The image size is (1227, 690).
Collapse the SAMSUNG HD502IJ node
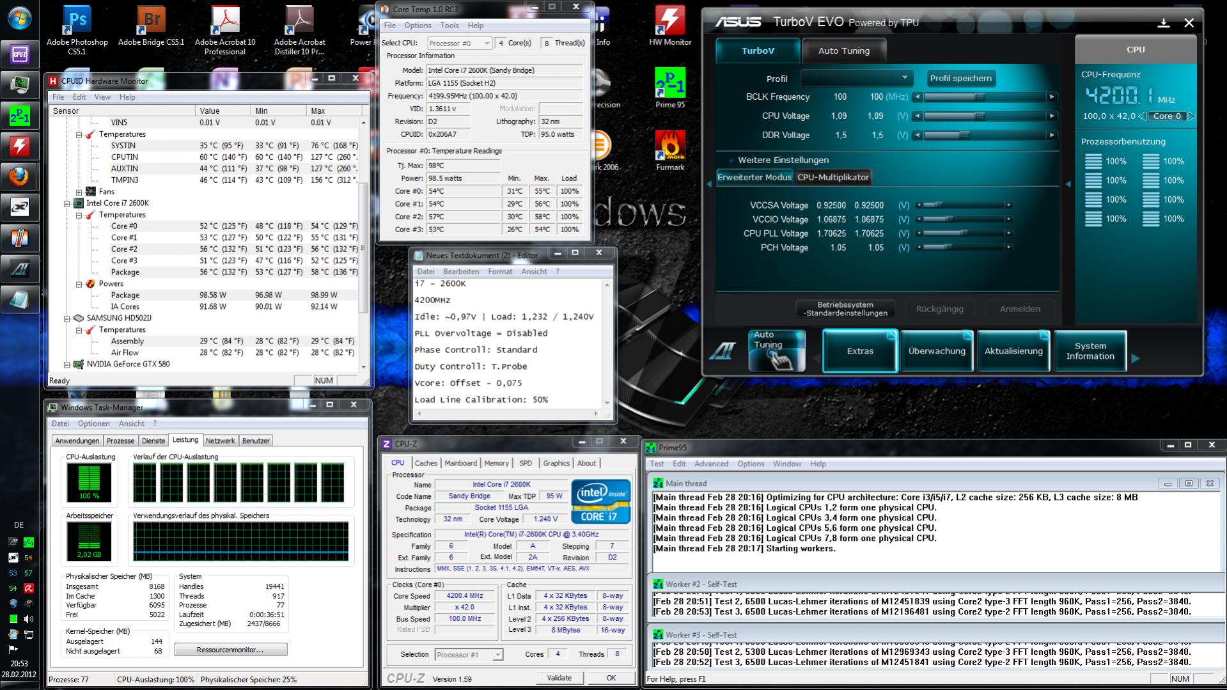66,318
